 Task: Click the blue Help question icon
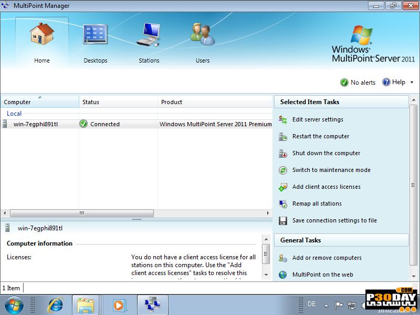coord(386,82)
